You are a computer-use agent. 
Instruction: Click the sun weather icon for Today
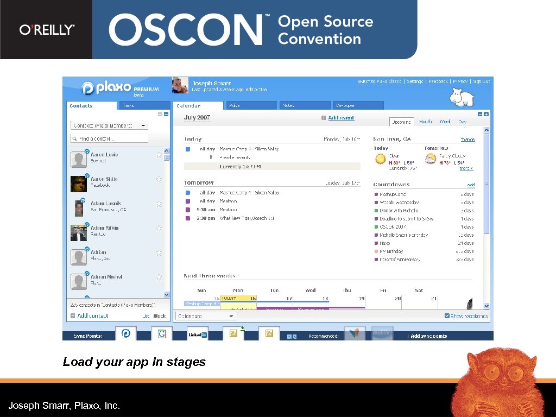point(380,159)
